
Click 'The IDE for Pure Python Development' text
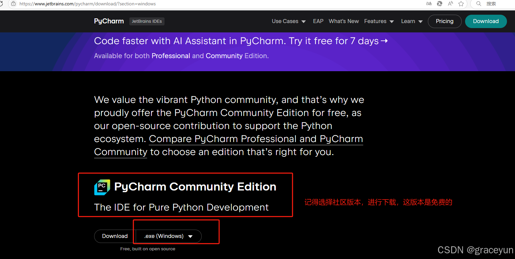point(181,207)
